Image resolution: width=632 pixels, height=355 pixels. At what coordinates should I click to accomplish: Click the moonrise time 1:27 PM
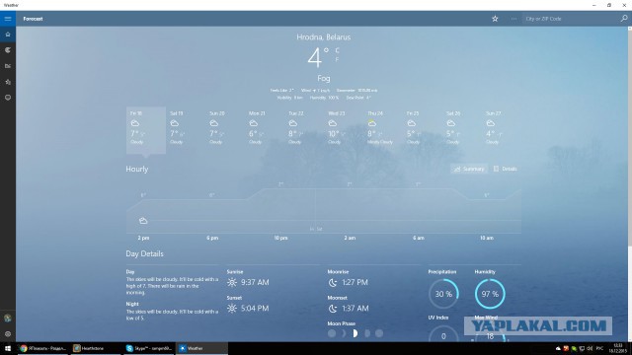pyautogui.click(x=355, y=282)
